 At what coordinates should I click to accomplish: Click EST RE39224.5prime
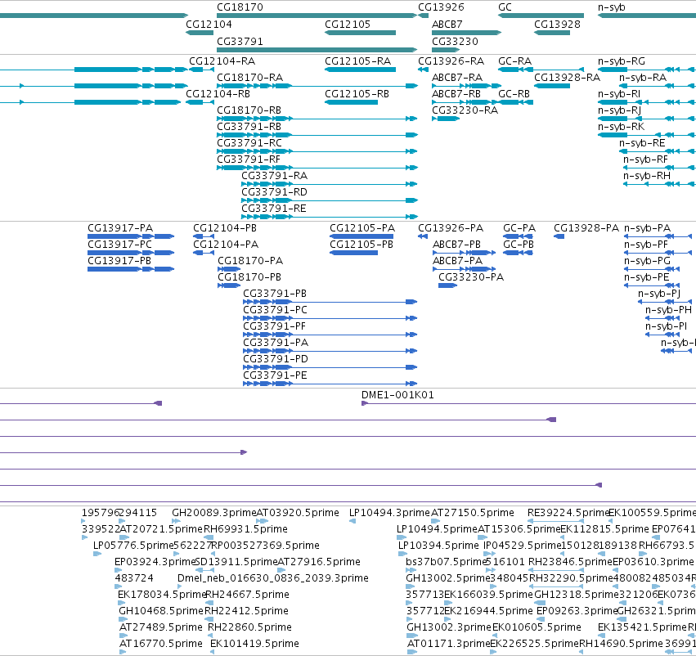tap(555, 521)
